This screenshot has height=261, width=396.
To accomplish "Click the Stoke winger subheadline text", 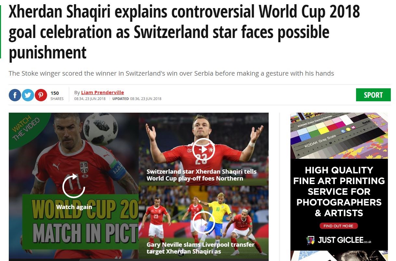I will (171, 73).
